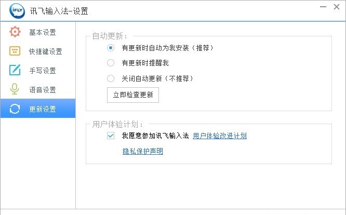Select the 语音设置 text label

(43, 90)
